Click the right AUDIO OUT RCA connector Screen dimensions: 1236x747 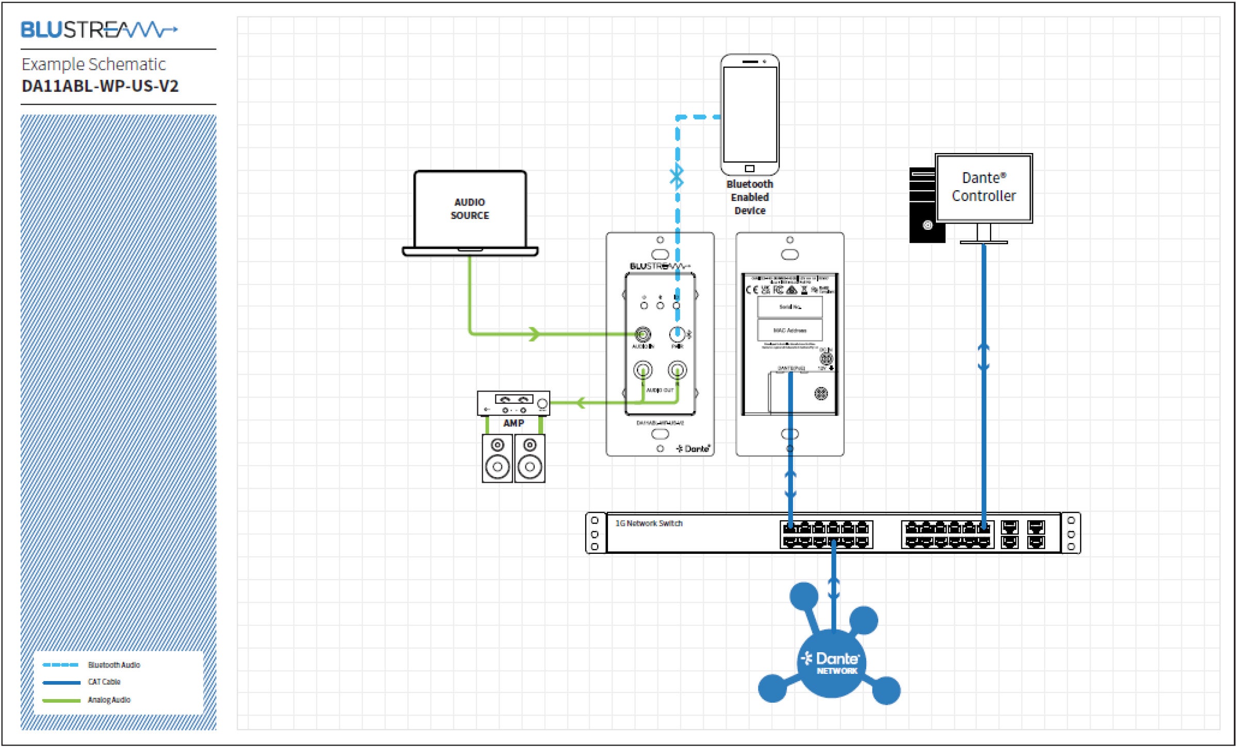(677, 370)
